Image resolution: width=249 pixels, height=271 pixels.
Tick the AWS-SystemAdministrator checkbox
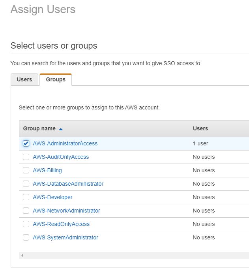point(26,237)
